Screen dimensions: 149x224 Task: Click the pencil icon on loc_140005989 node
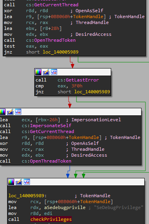pos(19,182)
